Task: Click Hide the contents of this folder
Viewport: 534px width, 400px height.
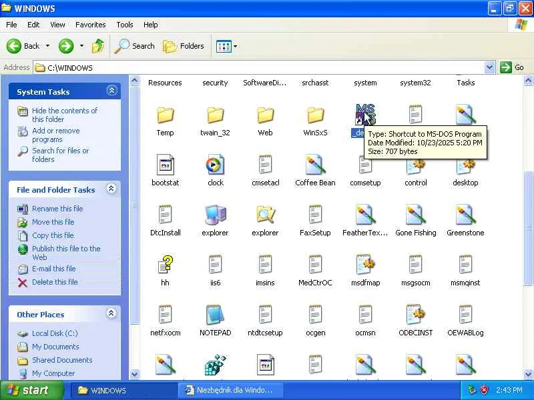Action: pyautogui.click(x=64, y=115)
